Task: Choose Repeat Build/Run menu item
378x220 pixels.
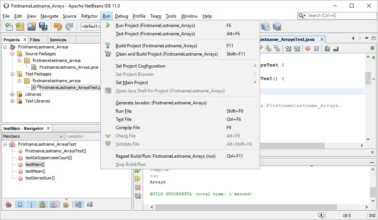Action: [180, 156]
